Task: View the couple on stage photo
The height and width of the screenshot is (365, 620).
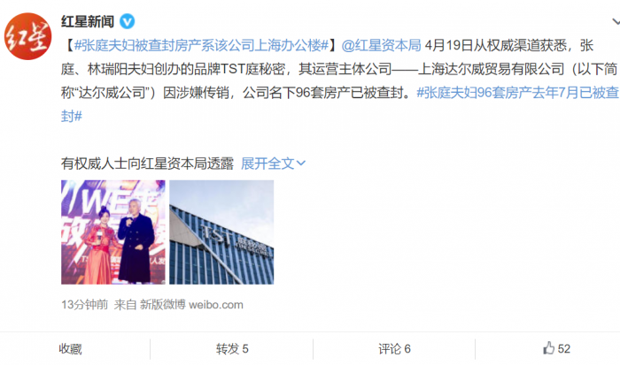Action: (x=113, y=232)
